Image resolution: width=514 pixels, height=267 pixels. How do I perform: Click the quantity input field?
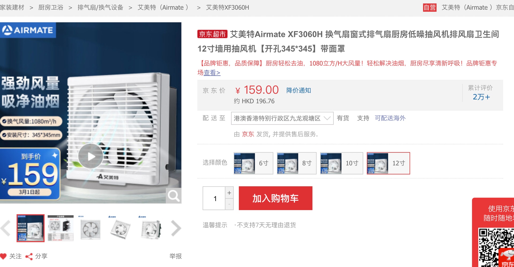pos(214,198)
